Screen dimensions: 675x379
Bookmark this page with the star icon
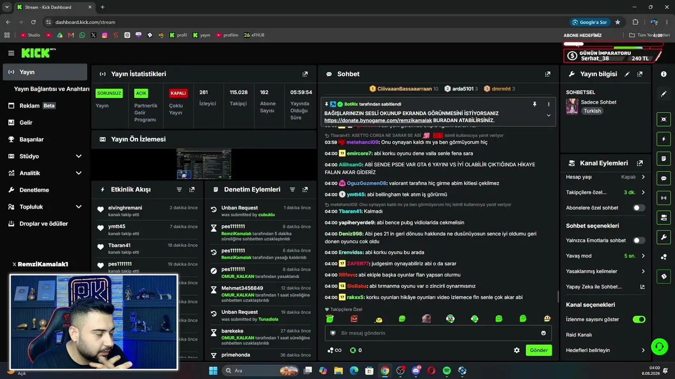click(x=618, y=22)
